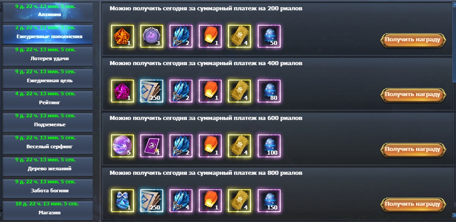The image size is (456, 222).
Task: Open the Рейтинг sidebar tab
Action: click(x=48, y=100)
